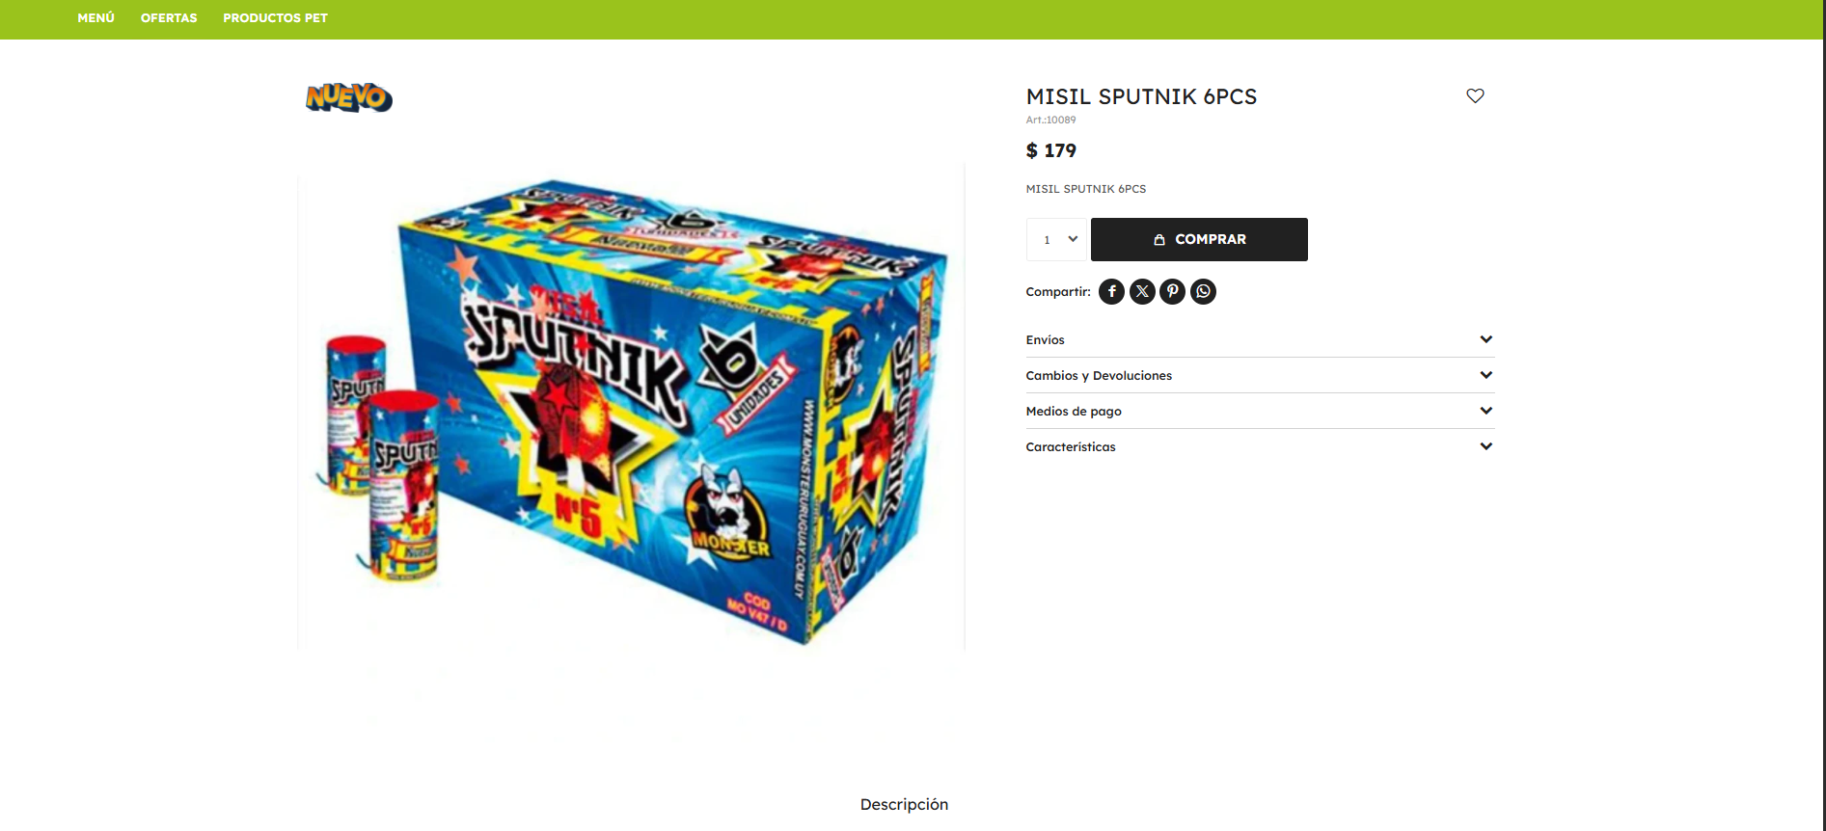Share product on Pinterest
Viewport: 1826px width, 831px height.
(x=1173, y=291)
